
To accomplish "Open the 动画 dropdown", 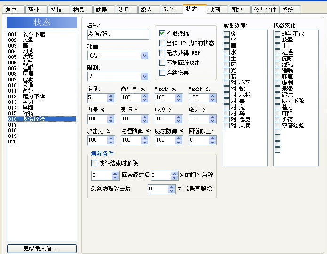I will click(x=144, y=56).
